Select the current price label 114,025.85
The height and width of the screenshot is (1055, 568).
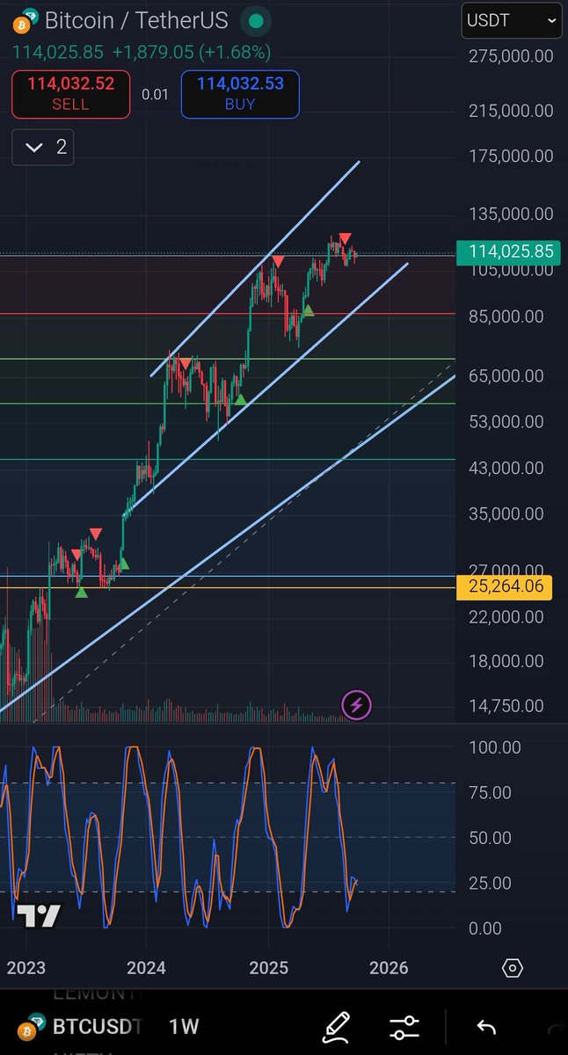click(x=507, y=251)
